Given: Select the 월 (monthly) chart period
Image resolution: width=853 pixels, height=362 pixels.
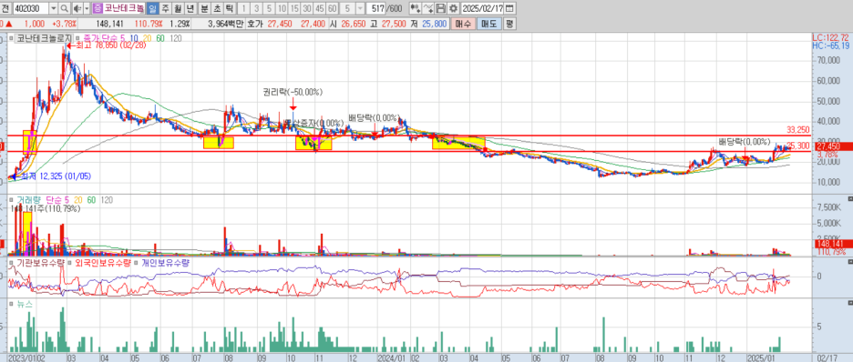Looking at the screenshot, I should coord(178,8).
